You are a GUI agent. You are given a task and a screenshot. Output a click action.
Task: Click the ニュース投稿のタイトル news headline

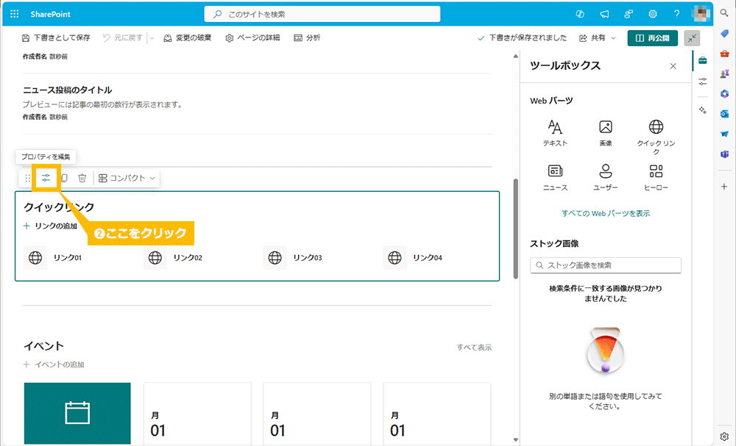coord(68,90)
